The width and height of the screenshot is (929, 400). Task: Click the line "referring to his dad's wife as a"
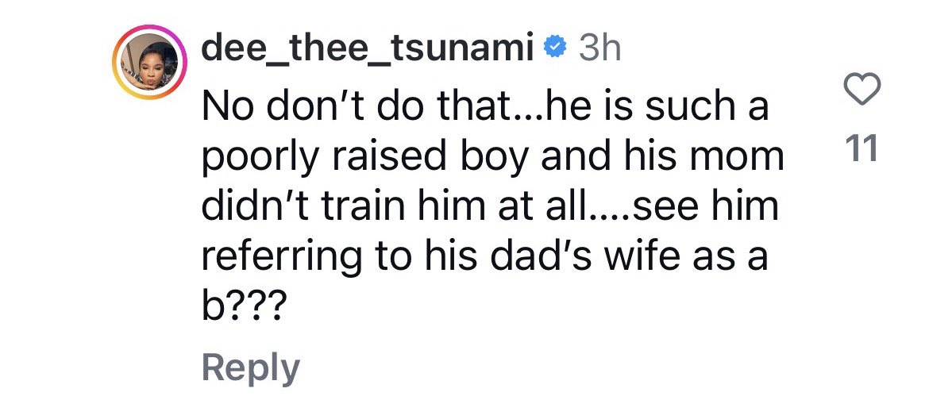[x=484, y=256]
